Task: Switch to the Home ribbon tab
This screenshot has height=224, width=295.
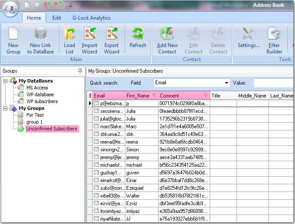Action: (x=34, y=18)
